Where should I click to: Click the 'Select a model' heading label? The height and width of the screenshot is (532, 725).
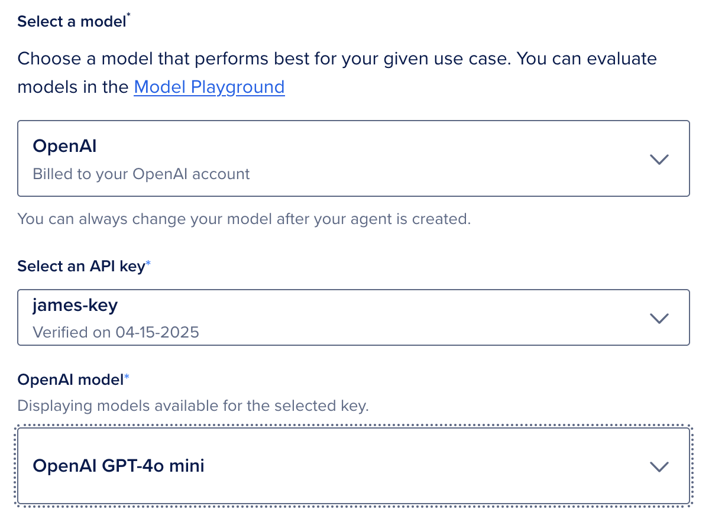[72, 21]
